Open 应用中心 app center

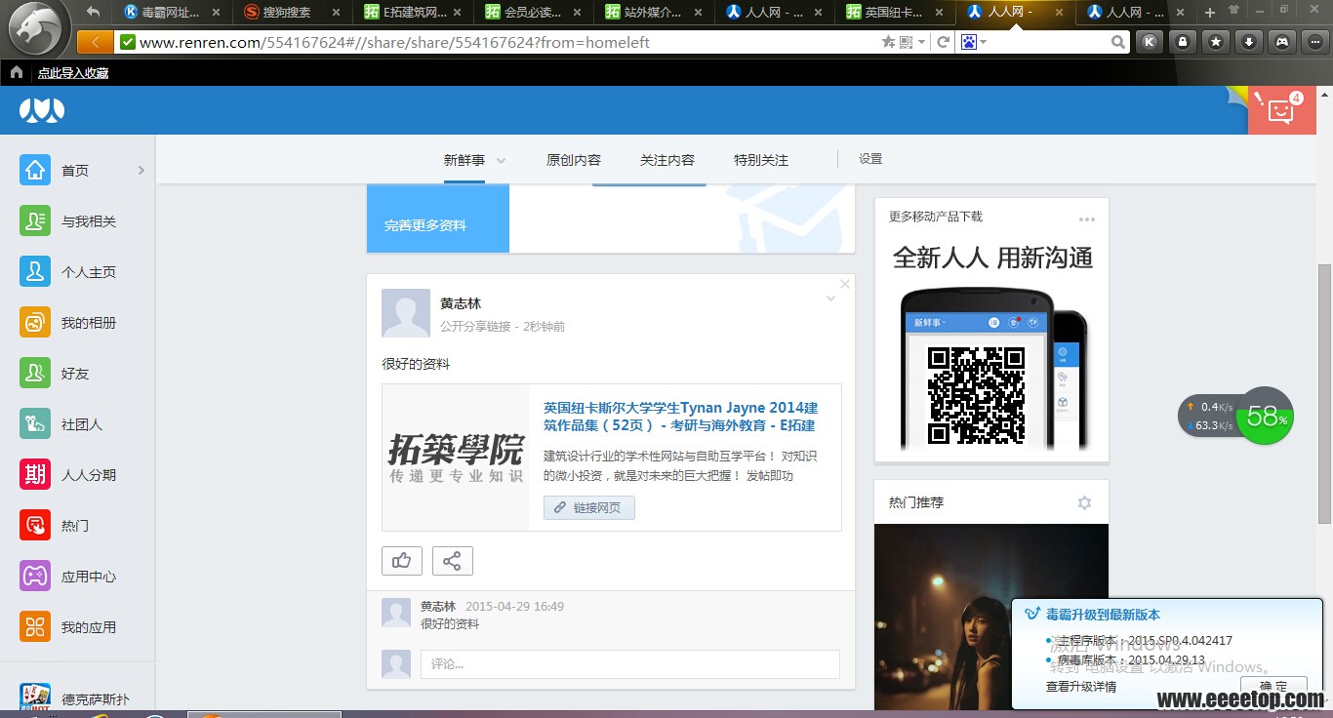click(35, 576)
